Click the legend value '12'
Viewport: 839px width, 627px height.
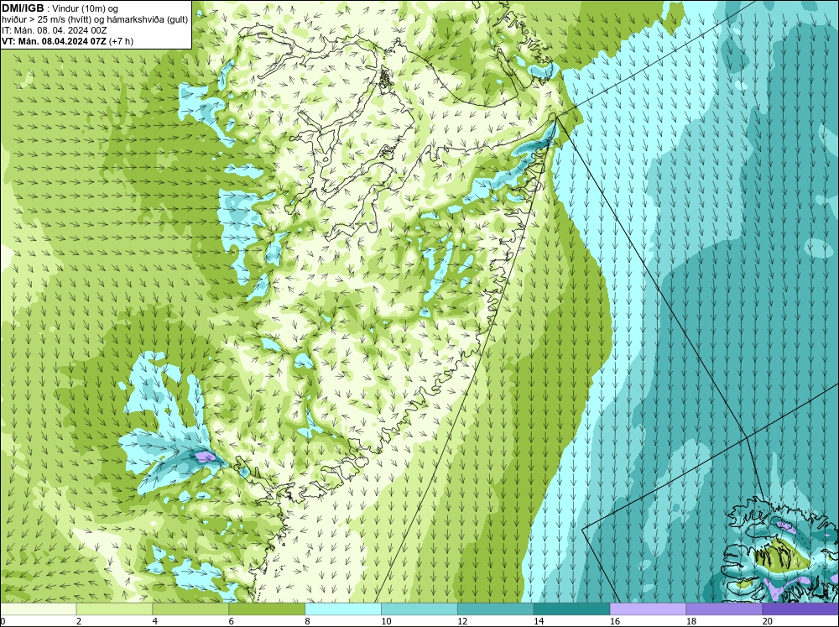click(462, 621)
